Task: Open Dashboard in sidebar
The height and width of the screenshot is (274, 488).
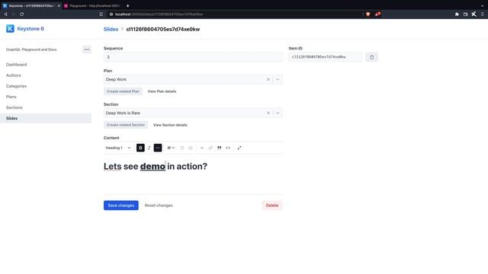Action: [x=16, y=65]
